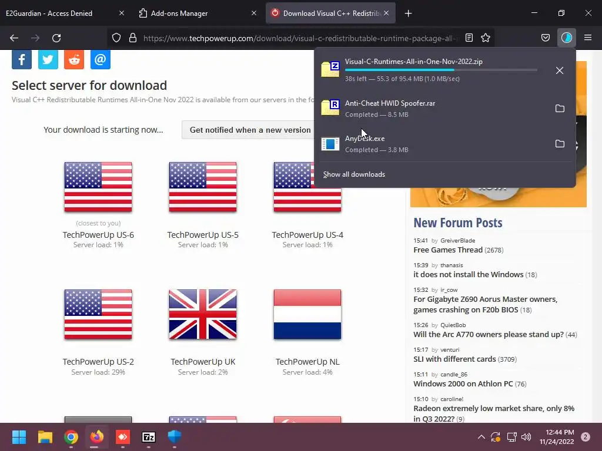Toggle reader view icon
The image size is (602, 451).
click(469, 38)
